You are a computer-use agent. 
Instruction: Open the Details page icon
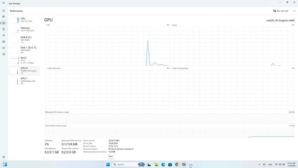pyautogui.click(x=4, y=48)
